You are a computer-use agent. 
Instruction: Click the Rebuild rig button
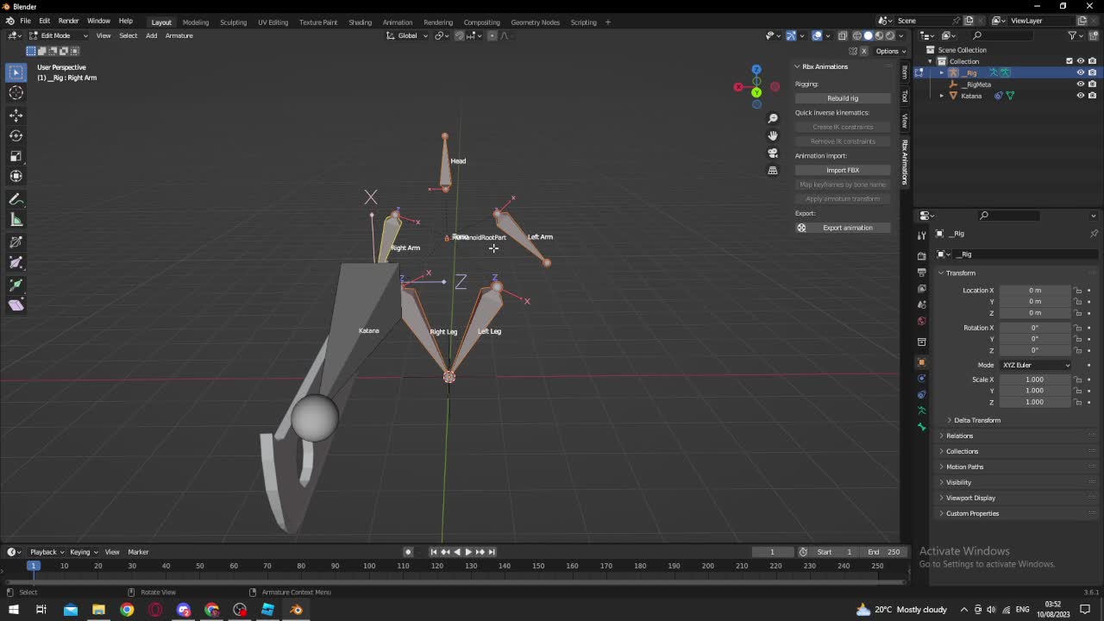[x=842, y=97]
